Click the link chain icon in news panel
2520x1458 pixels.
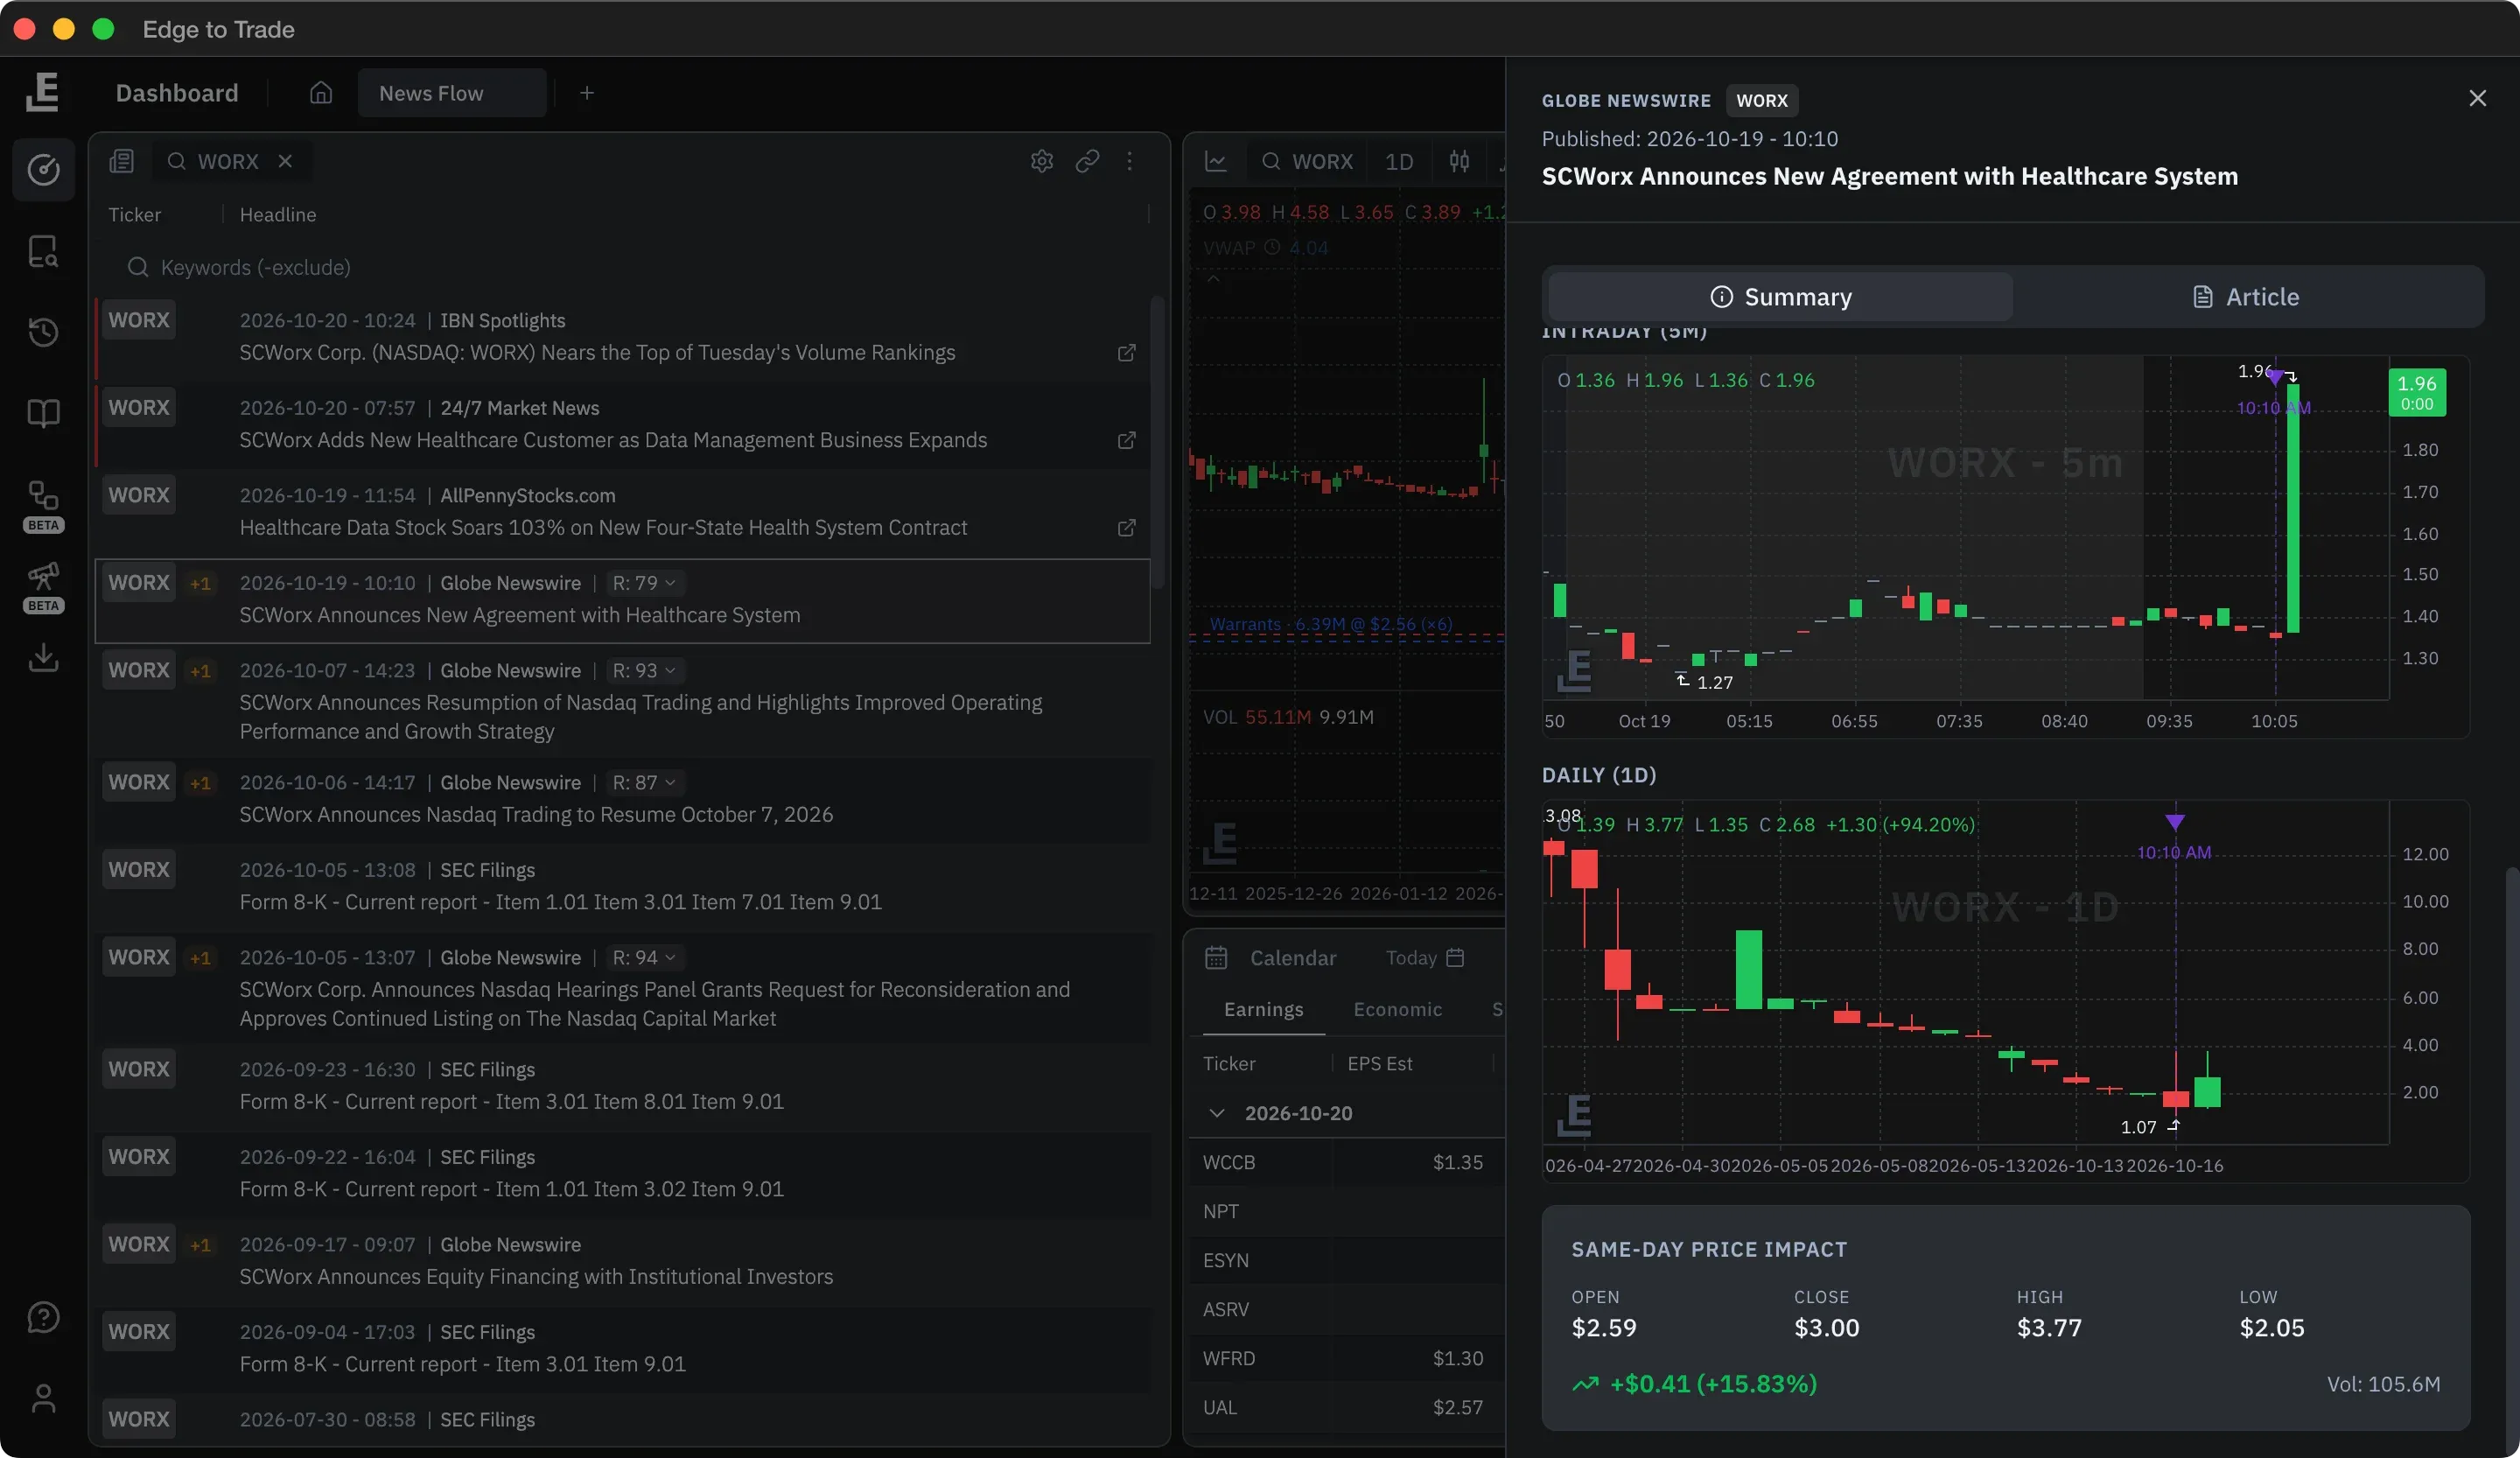[x=1087, y=161]
